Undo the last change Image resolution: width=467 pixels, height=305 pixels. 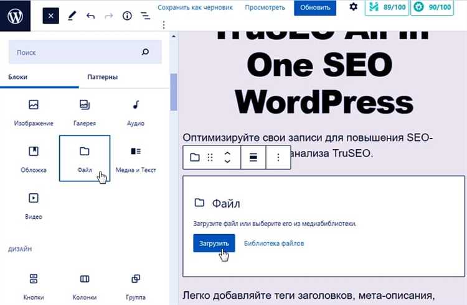90,16
